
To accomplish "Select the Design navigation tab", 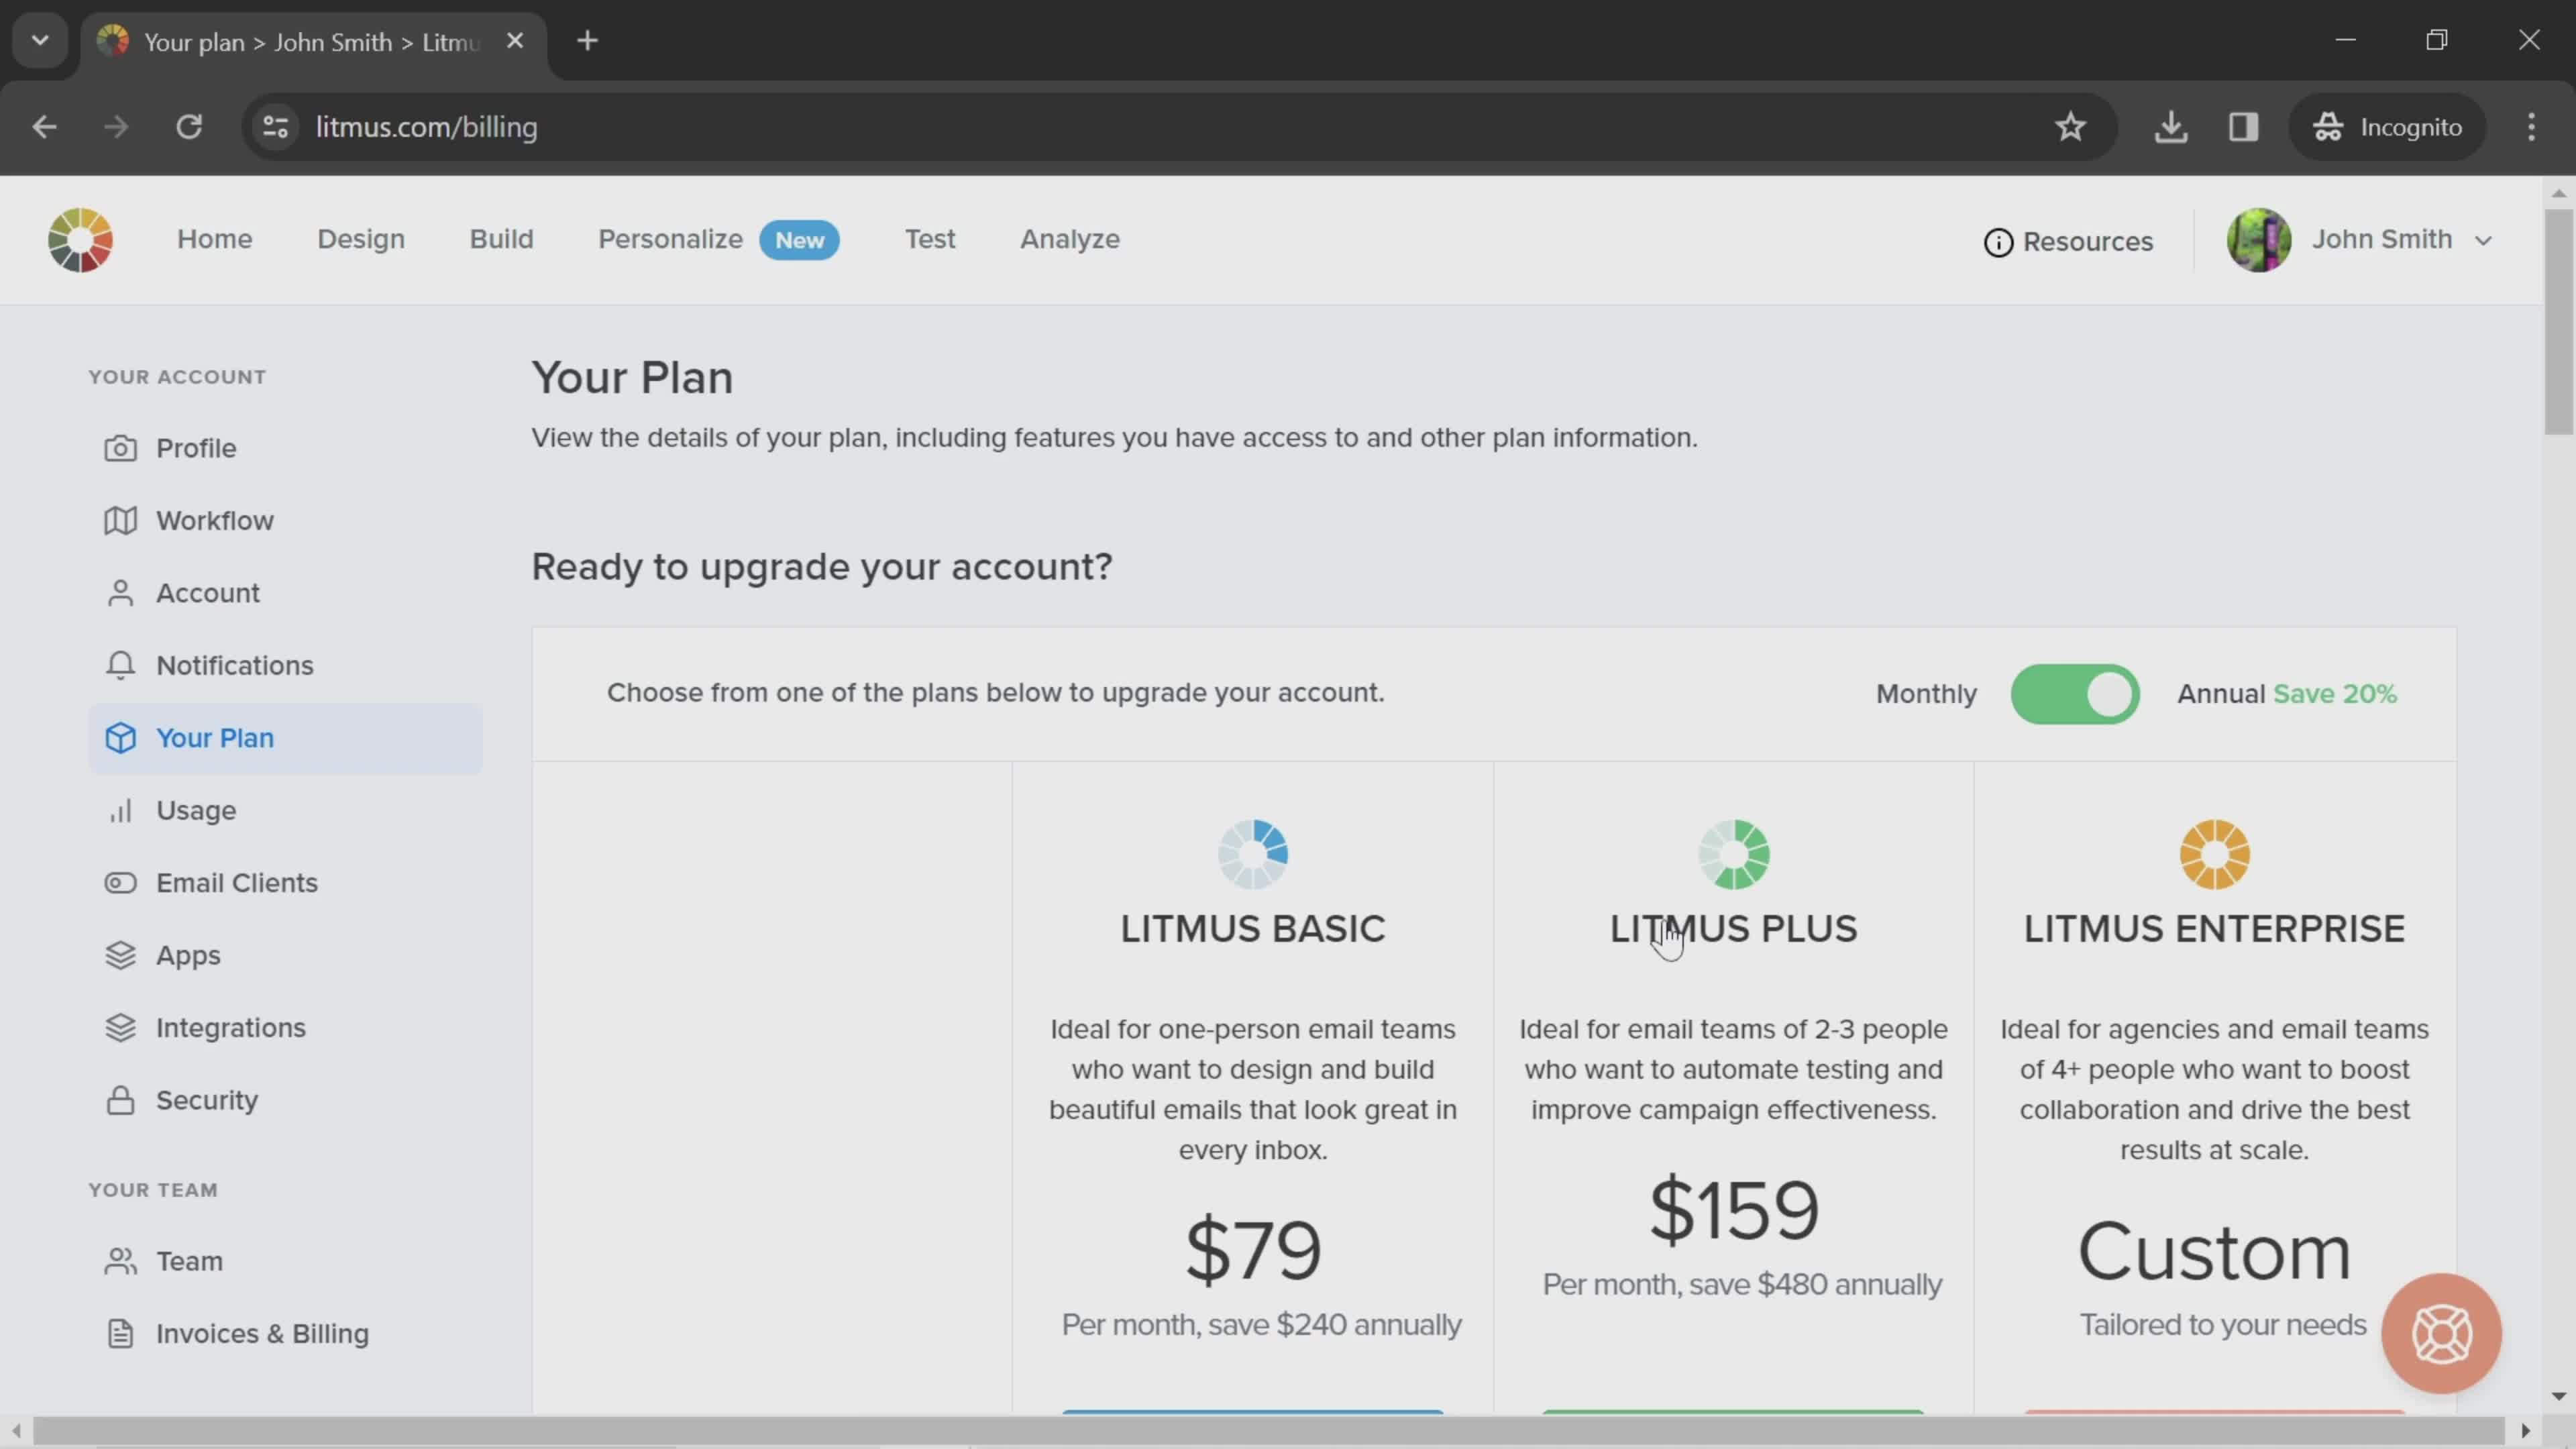I will (361, 239).
